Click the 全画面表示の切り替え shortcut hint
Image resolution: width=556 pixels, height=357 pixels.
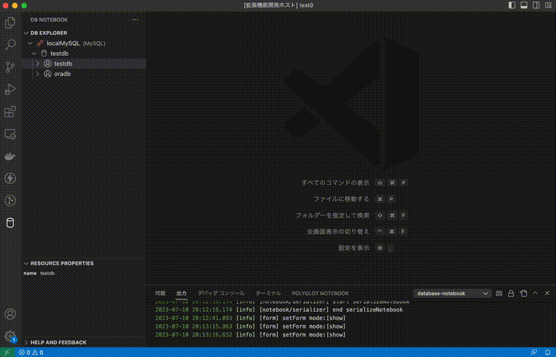[338, 231]
